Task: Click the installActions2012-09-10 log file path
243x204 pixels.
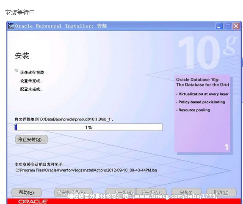Action: coord(86,170)
